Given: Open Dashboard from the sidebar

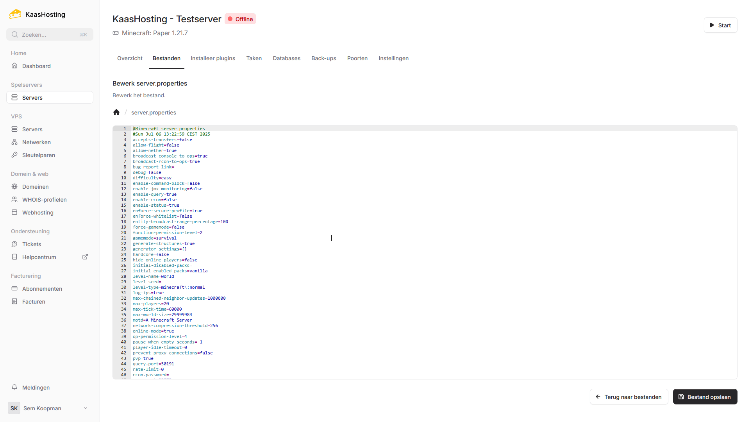Looking at the screenshot, I should [36, 66].
